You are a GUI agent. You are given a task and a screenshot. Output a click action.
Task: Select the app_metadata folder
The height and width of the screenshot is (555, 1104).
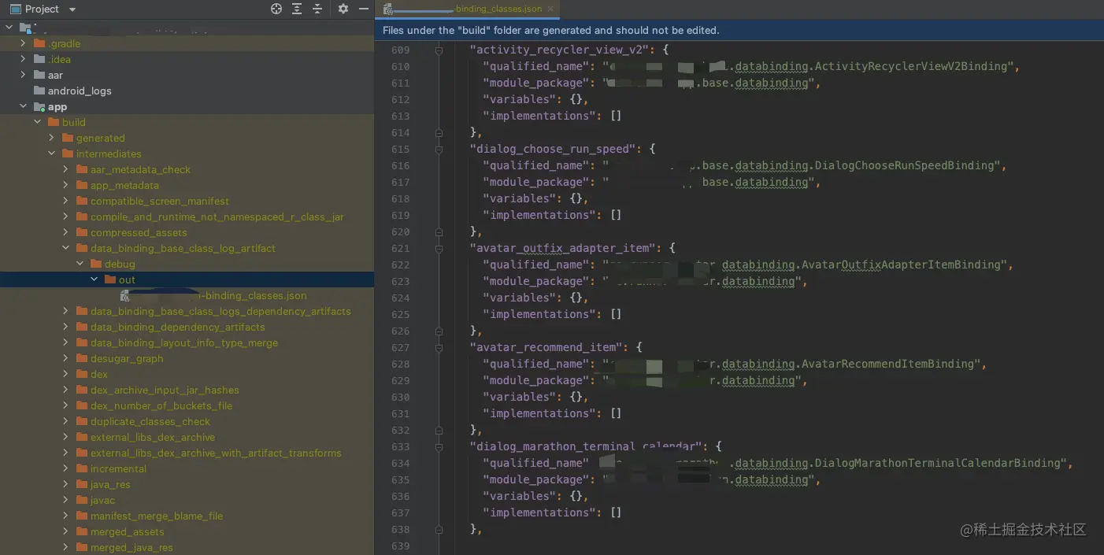124,185
